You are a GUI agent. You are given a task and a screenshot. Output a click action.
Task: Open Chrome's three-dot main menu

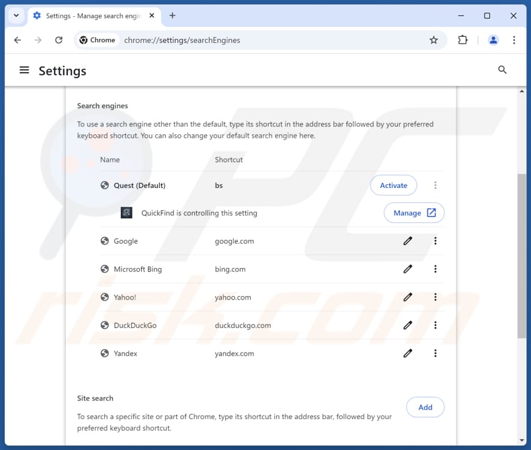(x=514, y=40)
